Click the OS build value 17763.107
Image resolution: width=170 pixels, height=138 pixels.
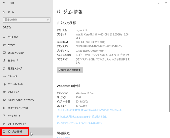pos(81,106)
